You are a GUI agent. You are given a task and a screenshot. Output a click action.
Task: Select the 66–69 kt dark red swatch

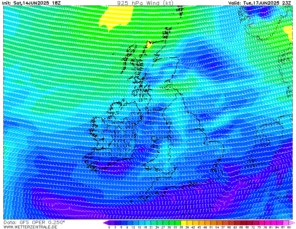coord(244,223)
